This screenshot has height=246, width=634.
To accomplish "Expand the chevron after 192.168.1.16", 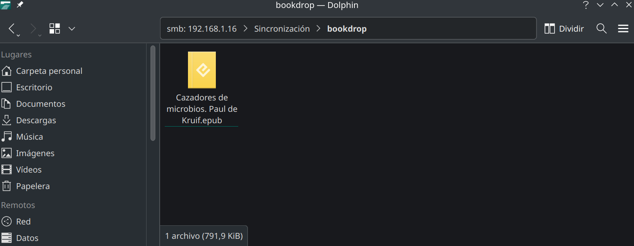I will (245, 29).
